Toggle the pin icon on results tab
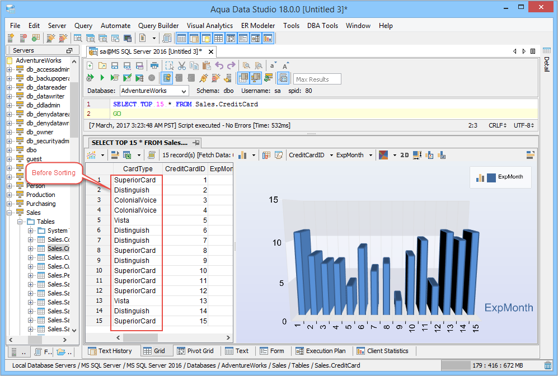Image resolution: width=558 pixels, height=376 pixels. pos(196,143)
